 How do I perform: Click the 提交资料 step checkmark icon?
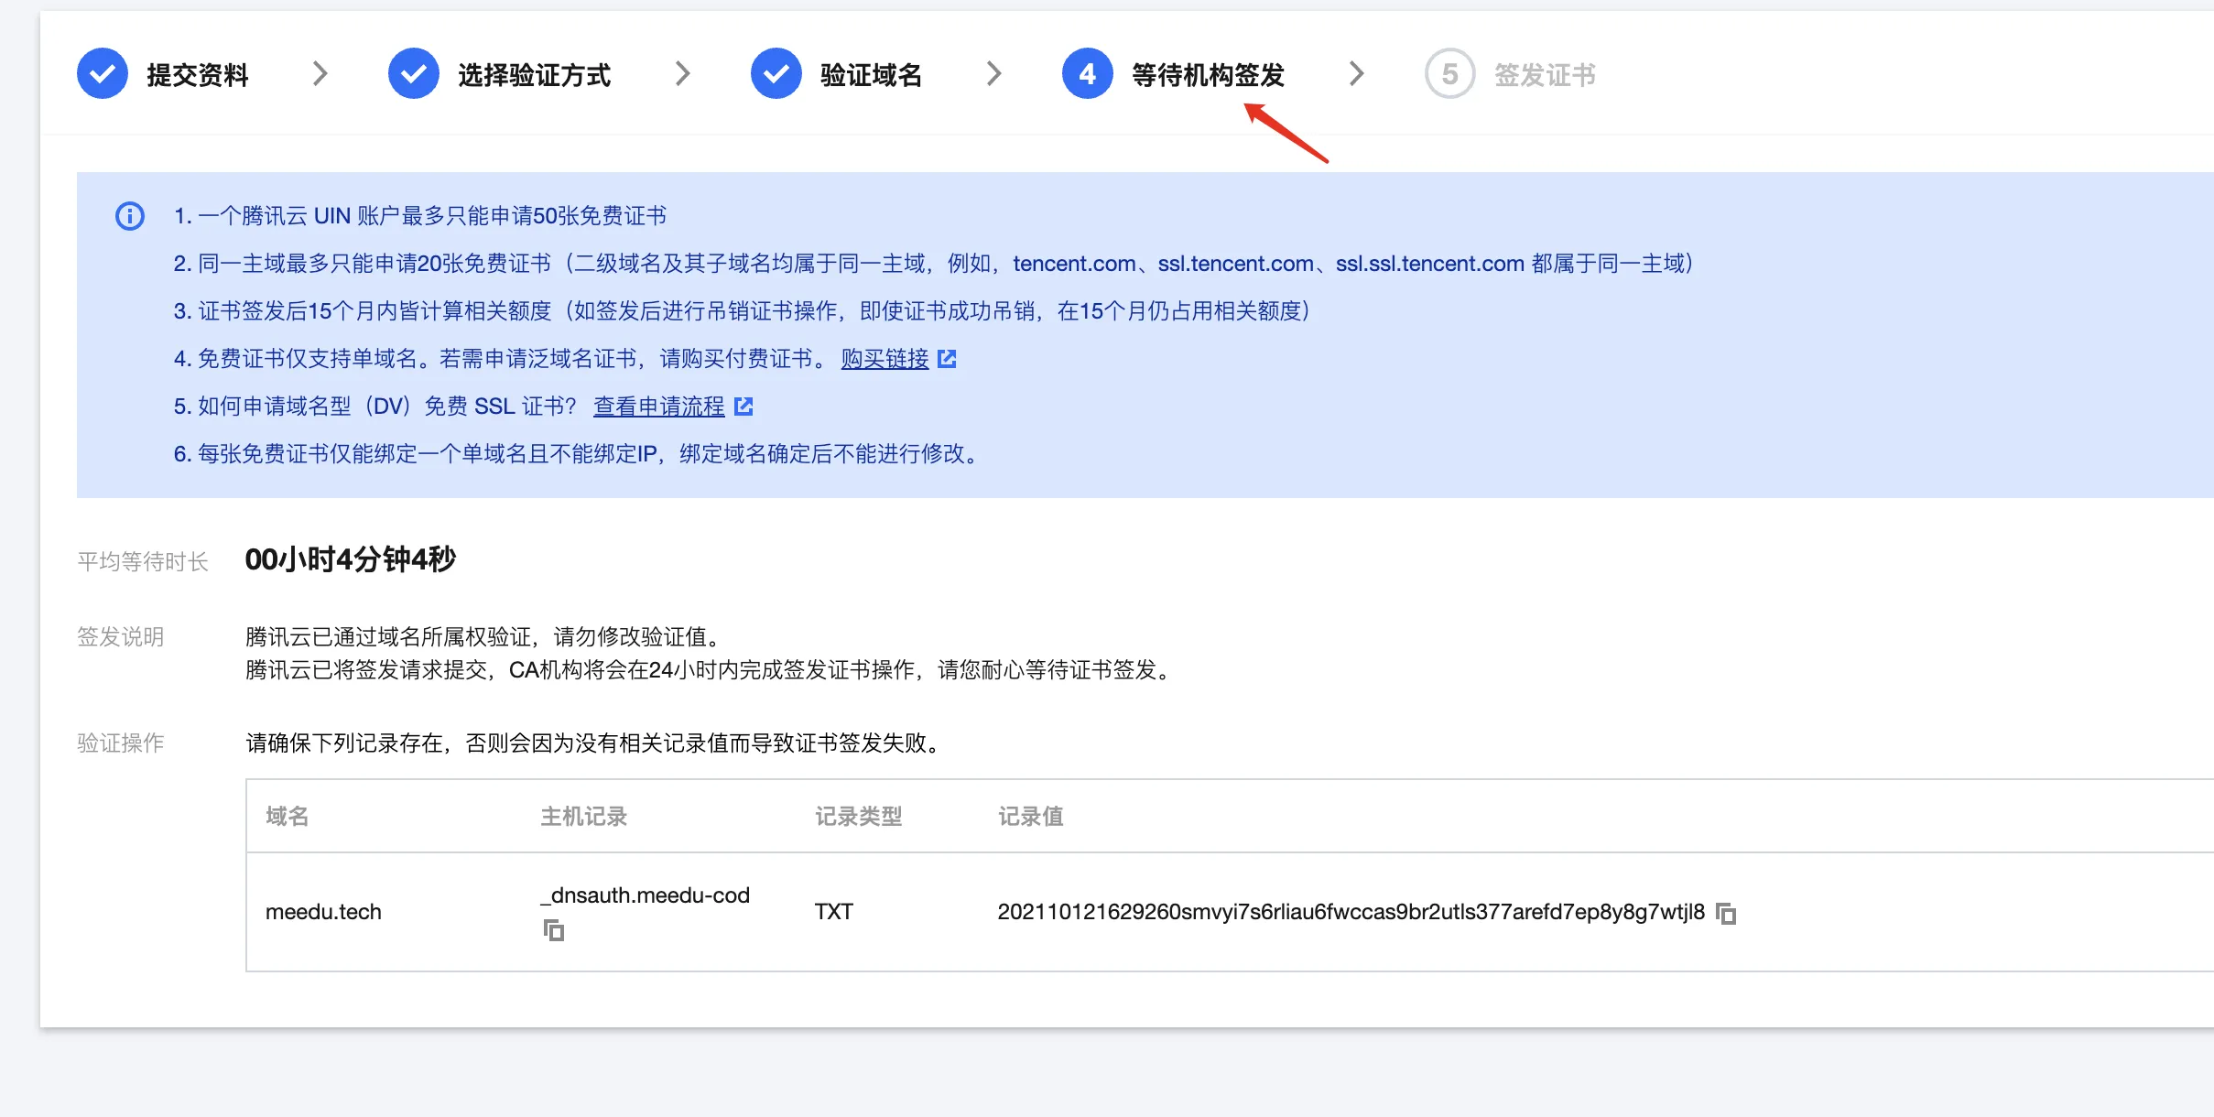[x=103, y=74]
